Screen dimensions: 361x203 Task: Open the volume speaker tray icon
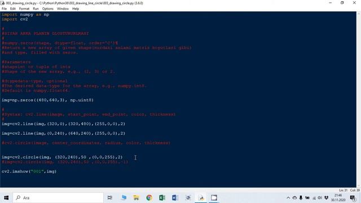tap(320, 198)
